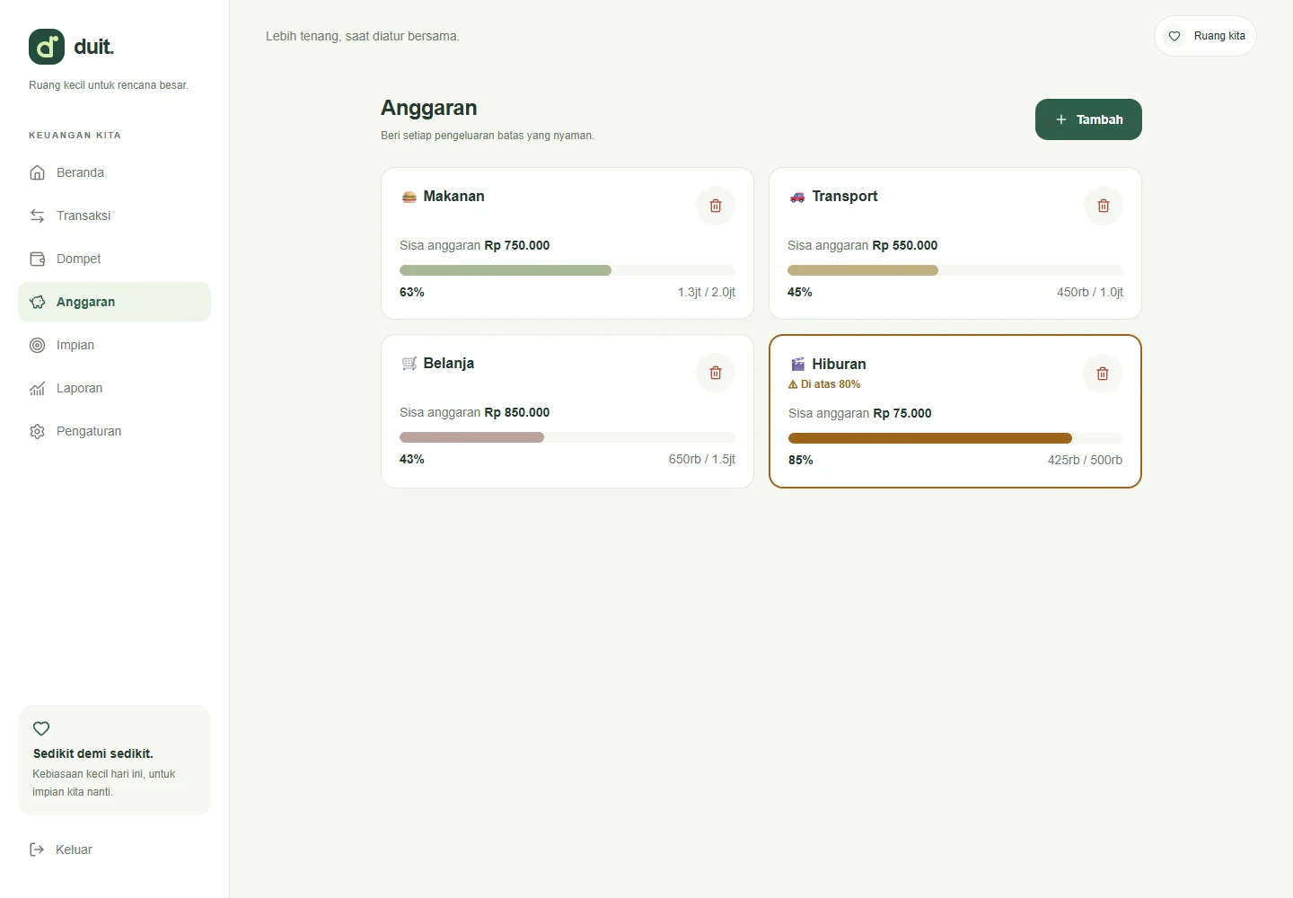Click the duit app logo icon

click(47, 47)
